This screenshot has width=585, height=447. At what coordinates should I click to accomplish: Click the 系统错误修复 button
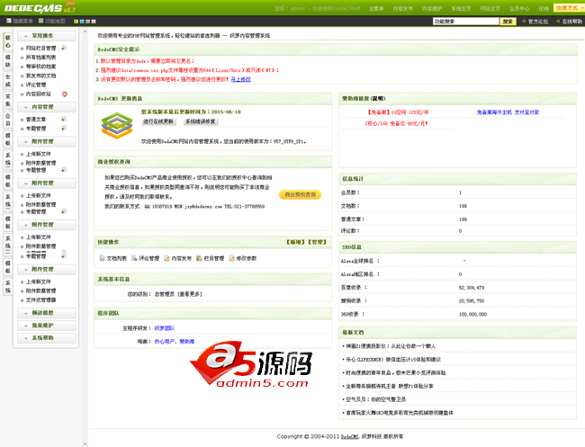click(201, 121)
